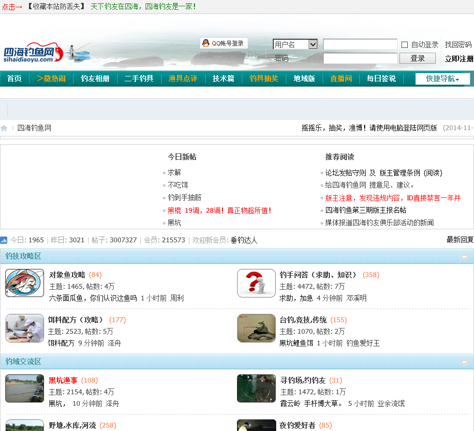This screenshot has height=431, width=474.
Task: Open the 用户名 login type dropdown
Action: point(295,45)
